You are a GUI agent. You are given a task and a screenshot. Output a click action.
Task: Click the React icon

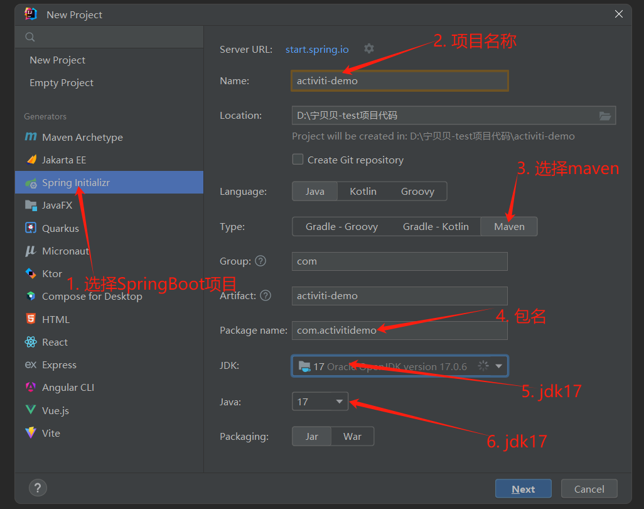point(31,342)
